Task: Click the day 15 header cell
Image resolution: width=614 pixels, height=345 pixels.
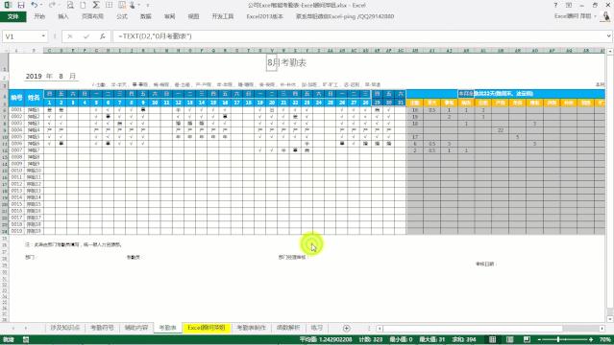Action: pos(213,103)
